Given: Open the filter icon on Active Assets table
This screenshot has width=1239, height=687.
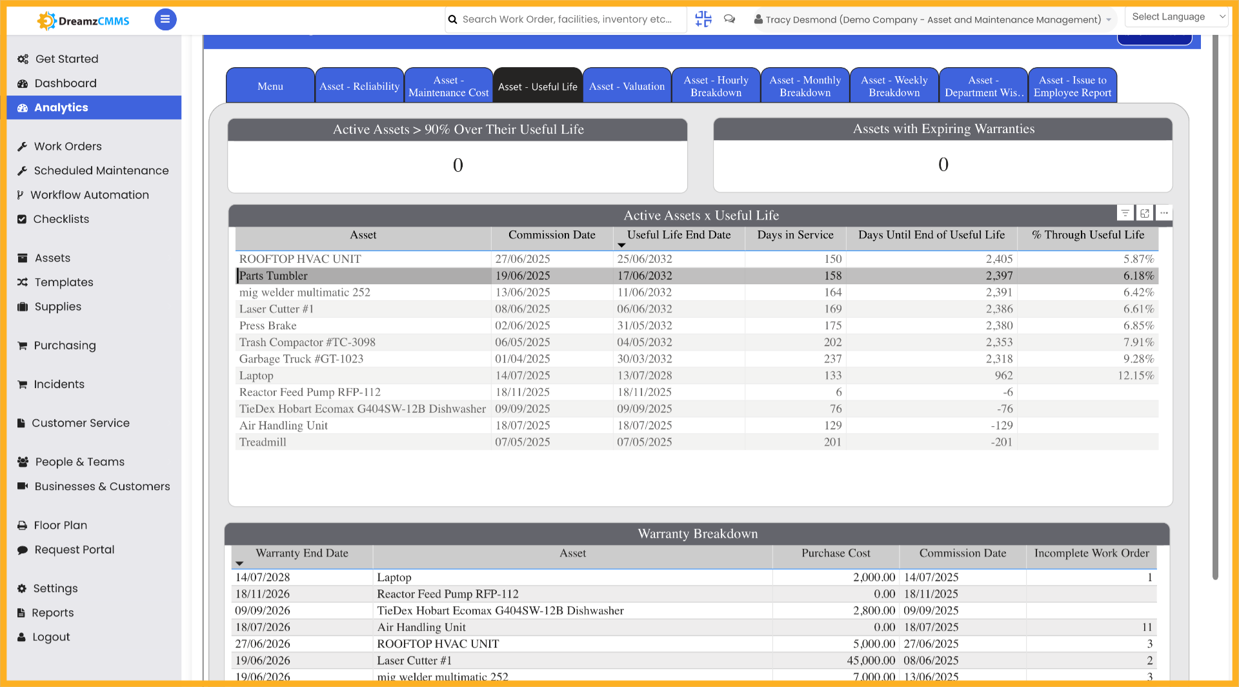Looking at the screenshot, I should pyautogui.click(x=1125, y=212).
